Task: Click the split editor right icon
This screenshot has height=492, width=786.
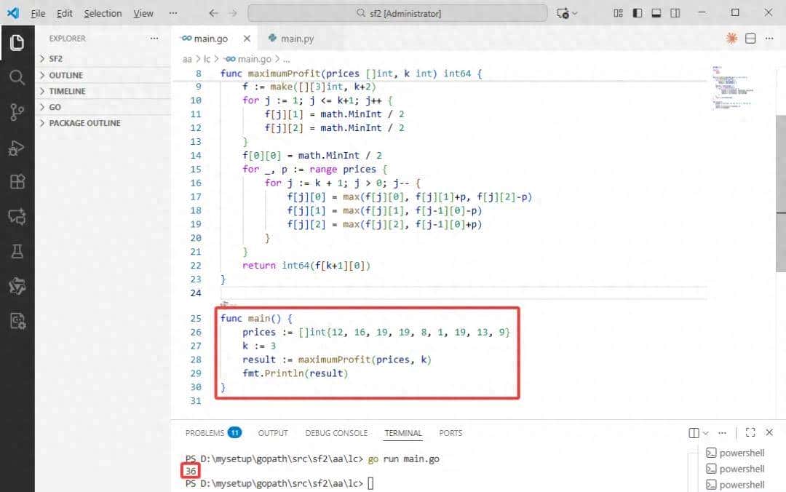Action: (x=750, y=39)
